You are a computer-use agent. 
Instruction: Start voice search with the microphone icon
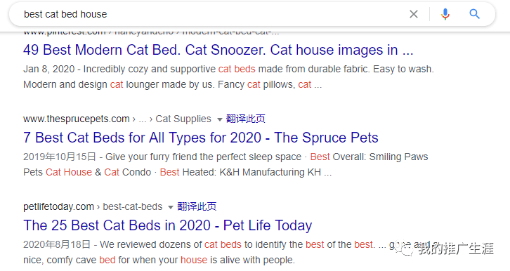pyautogui.click(x=445, y=14)
